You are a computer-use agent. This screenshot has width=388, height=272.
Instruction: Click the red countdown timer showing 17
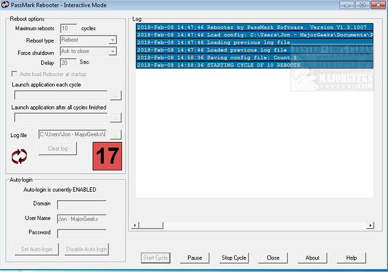click(107, 156)
